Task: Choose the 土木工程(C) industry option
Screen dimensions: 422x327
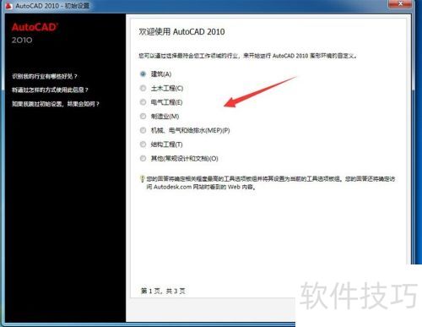Action: point(143,88)
